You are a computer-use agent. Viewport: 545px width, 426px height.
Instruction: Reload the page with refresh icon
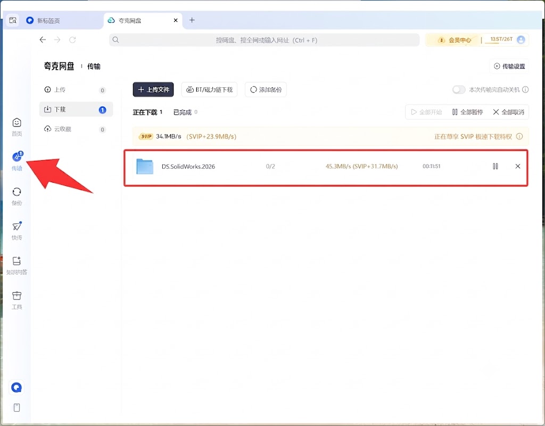click(x=72, y=39)
